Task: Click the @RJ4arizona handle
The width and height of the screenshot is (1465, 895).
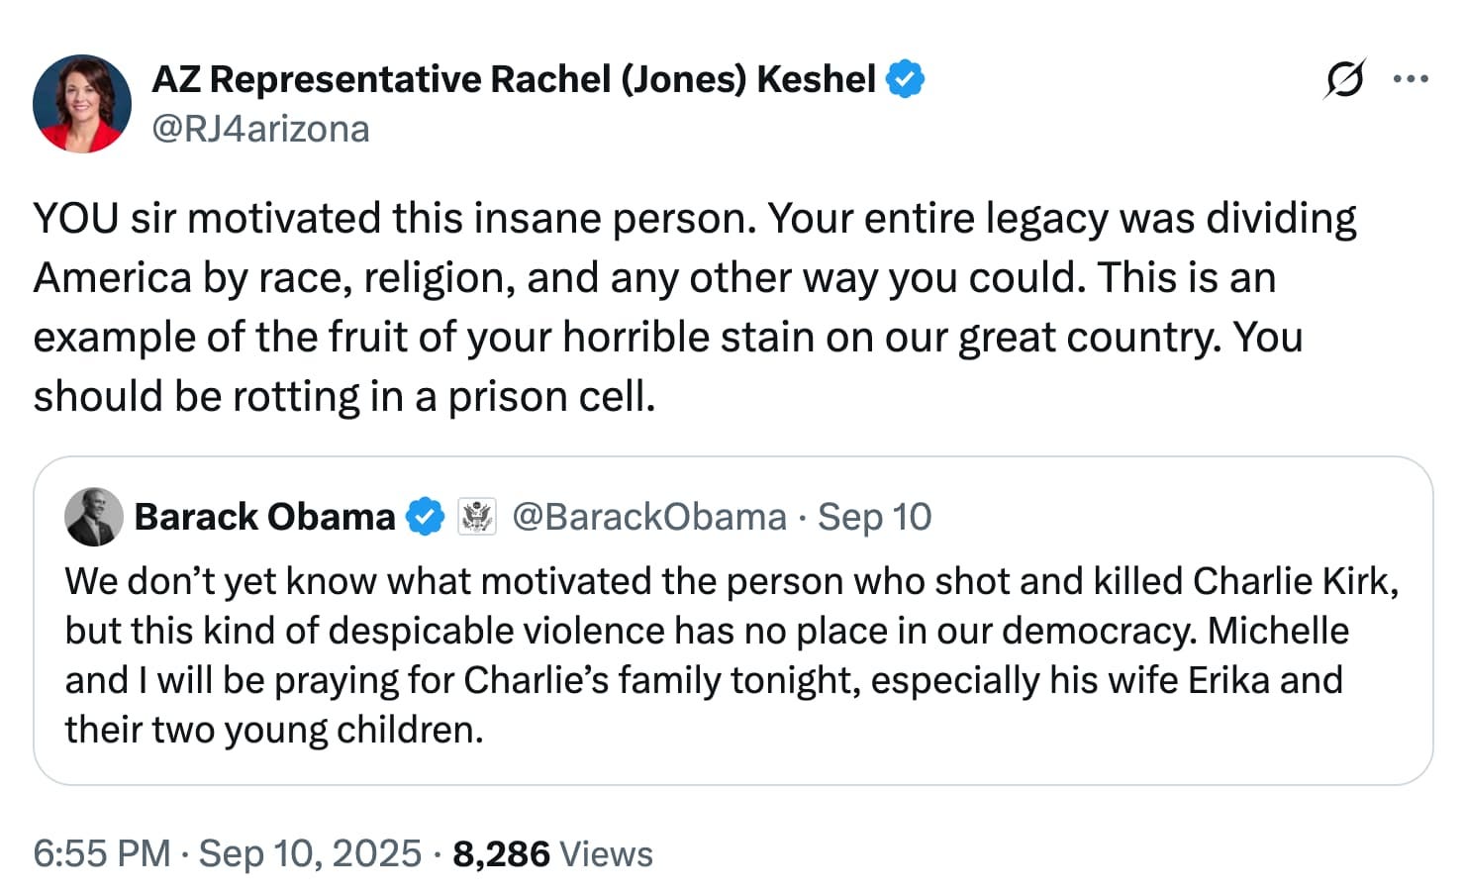Action: tap(260, 129)
